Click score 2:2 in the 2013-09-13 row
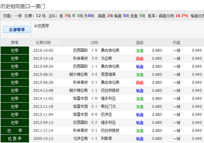Screen dimensions: 204x143 94,123
